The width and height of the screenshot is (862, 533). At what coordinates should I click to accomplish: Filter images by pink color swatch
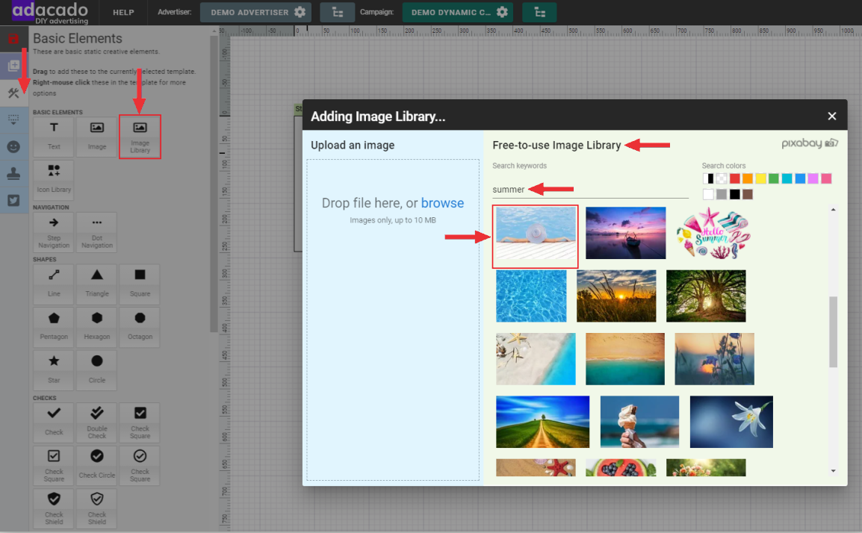826,178
